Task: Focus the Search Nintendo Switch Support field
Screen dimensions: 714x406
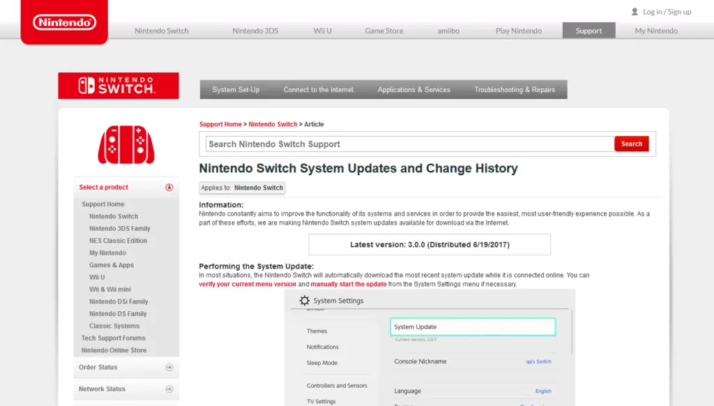Action: (x=410, y=144)
